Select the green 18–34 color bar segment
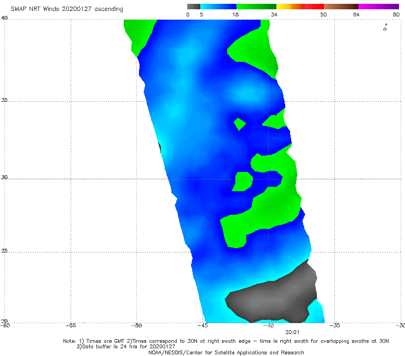The height and width of the screenshot is (356, 405). tap(256, 7)
